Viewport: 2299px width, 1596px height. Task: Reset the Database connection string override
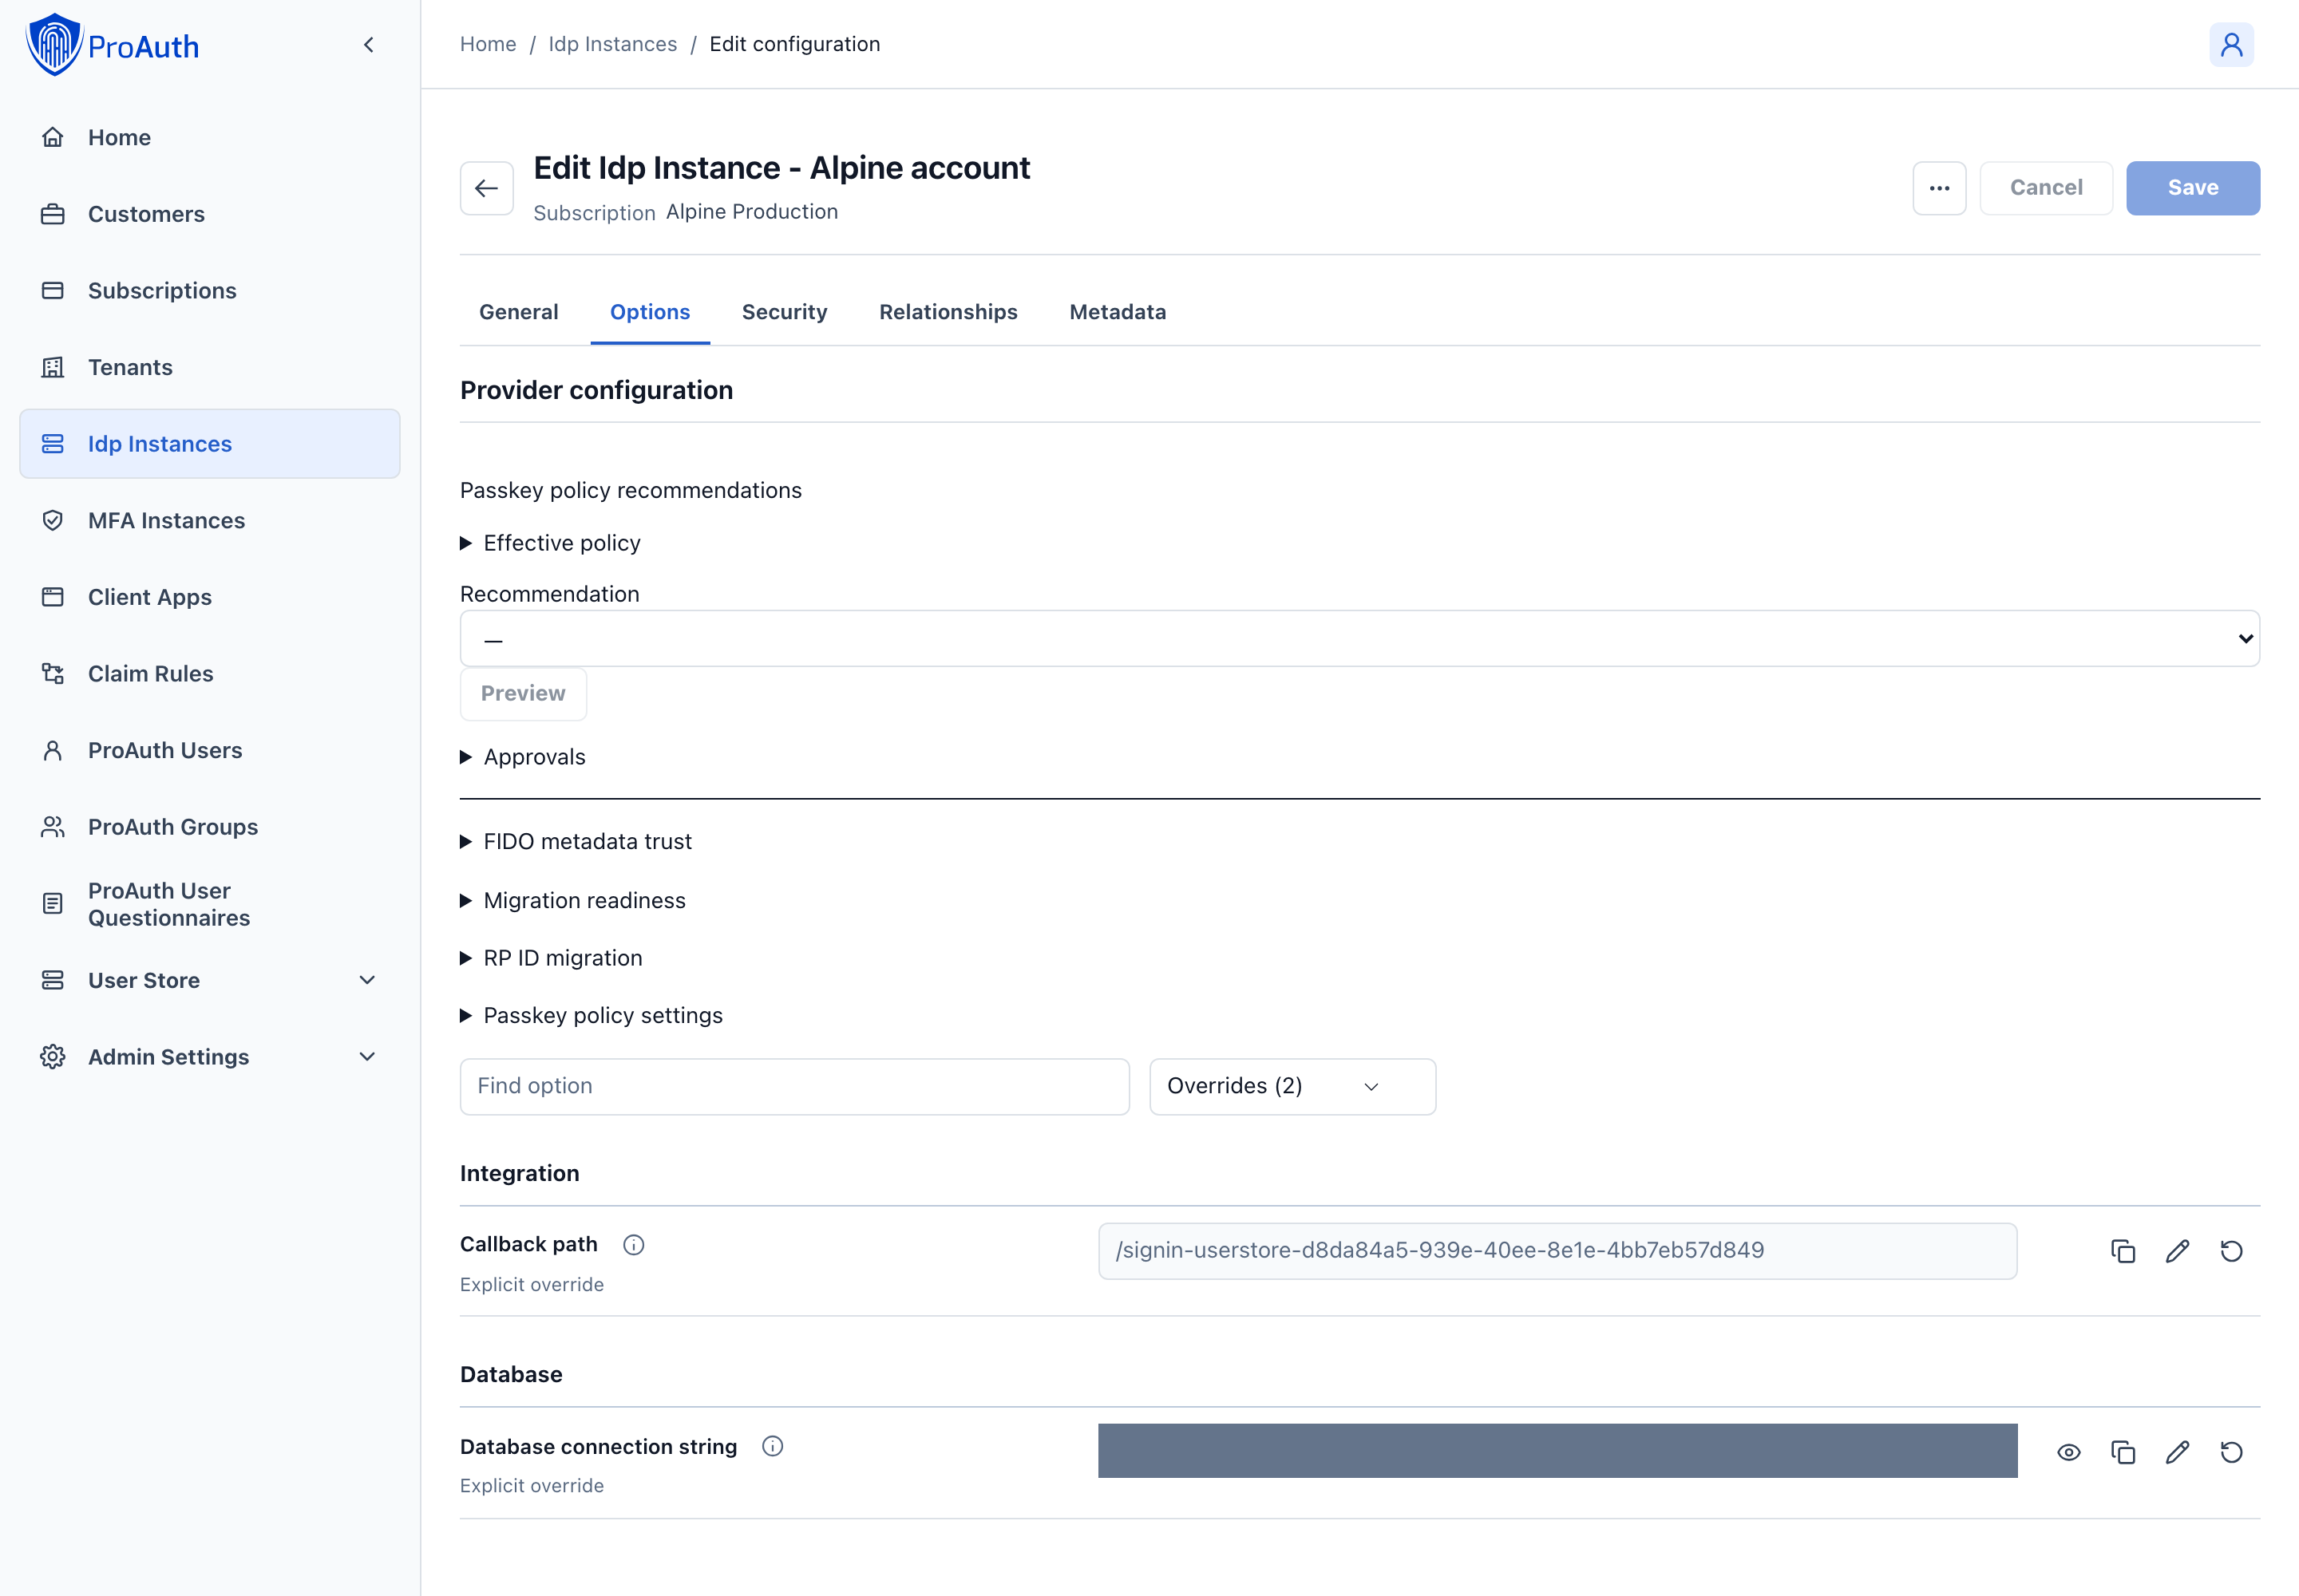pyautogui.click(x=2232, y=1452)
